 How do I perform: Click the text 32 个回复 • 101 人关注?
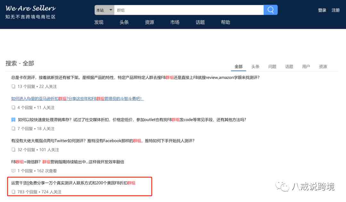pos(38,150)
